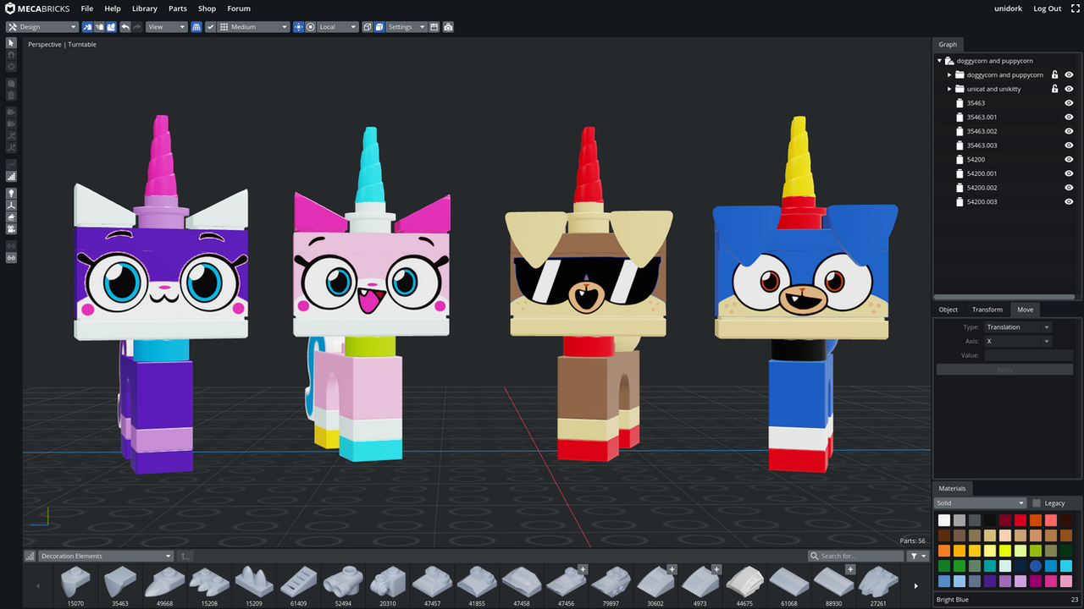
Task: Click the light bulb icon in left sidebar
Action: coord(11,193)
